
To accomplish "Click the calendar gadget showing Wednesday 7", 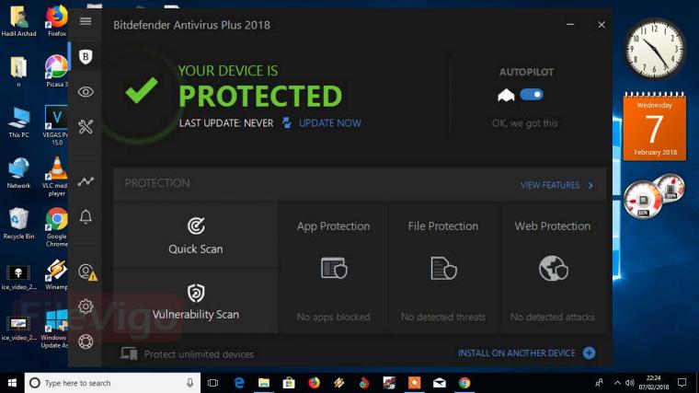I will click(655, 126).
